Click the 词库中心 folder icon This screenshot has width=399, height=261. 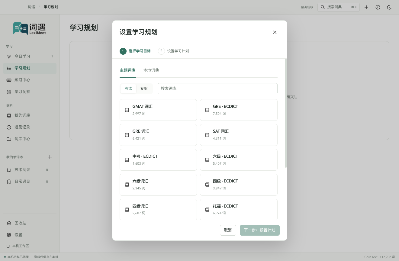[9, 139]
